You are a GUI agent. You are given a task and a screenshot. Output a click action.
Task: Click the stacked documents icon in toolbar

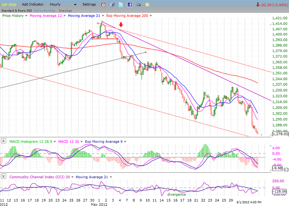[112, 5]
